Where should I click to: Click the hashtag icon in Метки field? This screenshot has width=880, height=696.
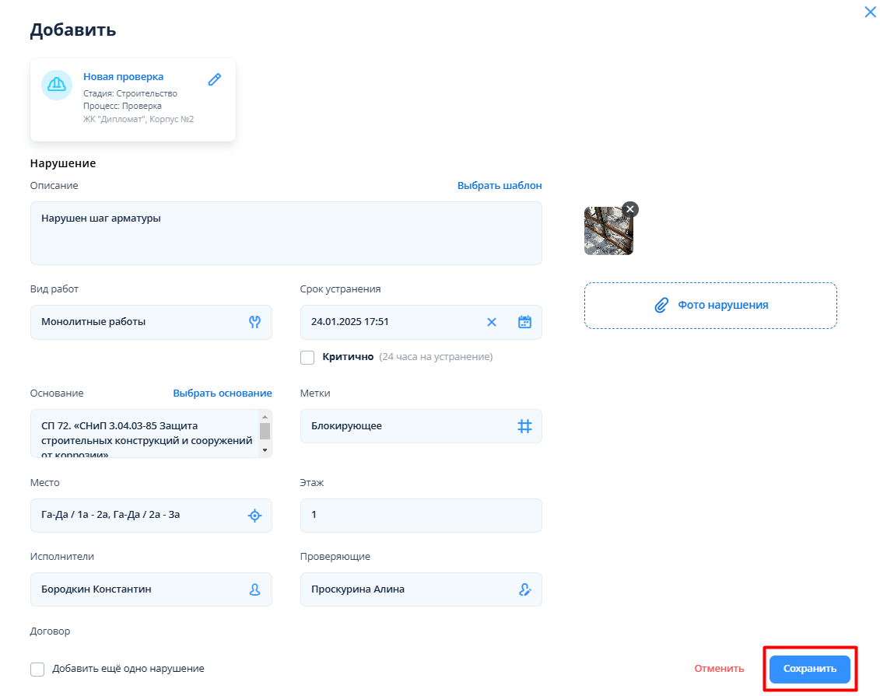[x=524, y=426]
